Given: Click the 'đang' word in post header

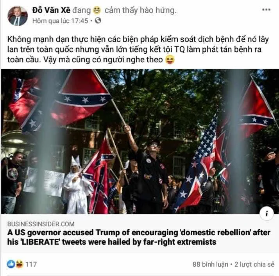Looking at the screenshot, I should (x=82, y=11).
